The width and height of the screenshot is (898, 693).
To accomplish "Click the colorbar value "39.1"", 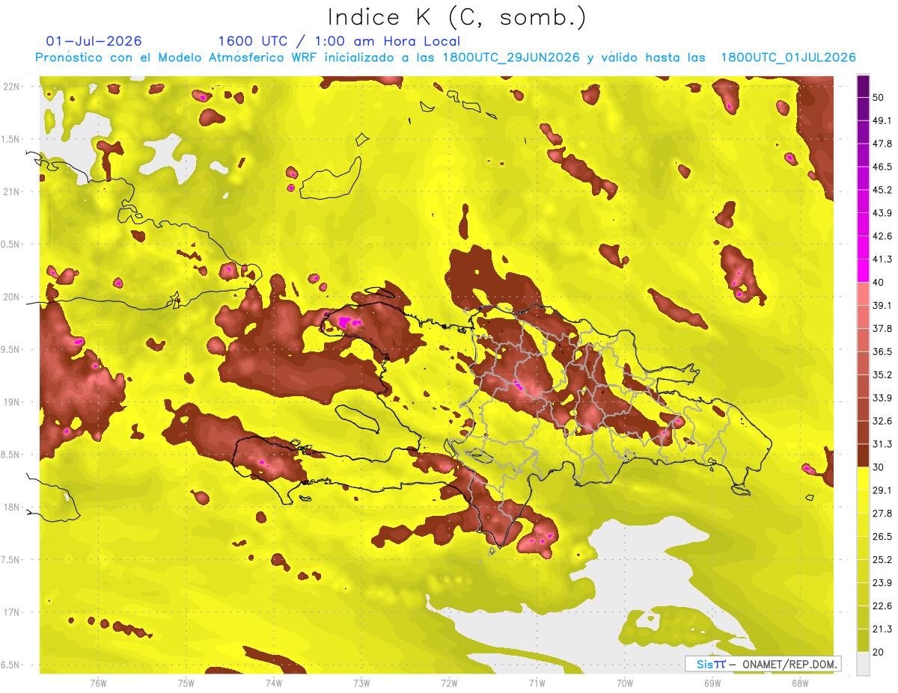I will (882, 306).
